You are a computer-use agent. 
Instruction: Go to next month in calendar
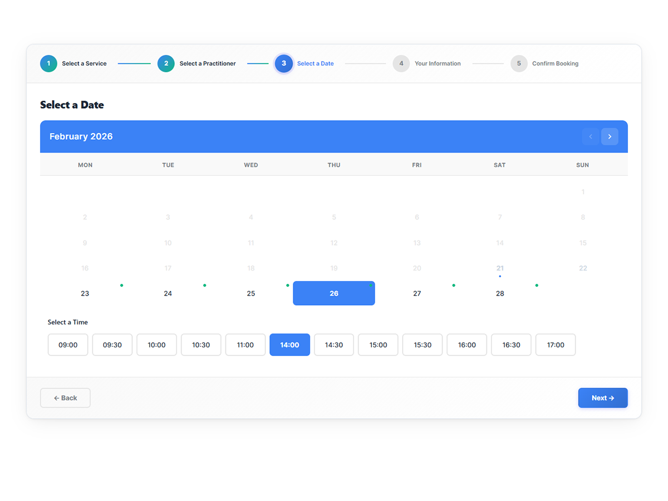point(610,136)
